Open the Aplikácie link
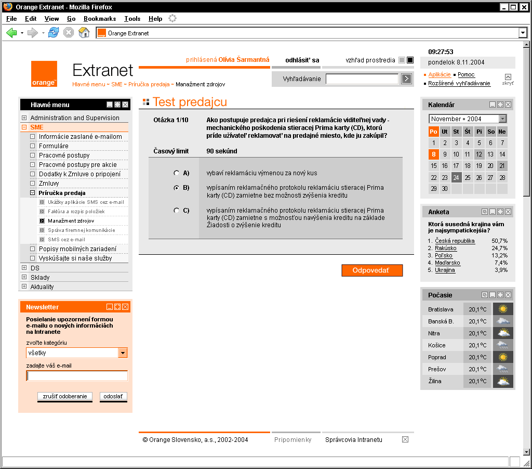The height and width of the screenshot is (469, 532). tap(440, 74)
